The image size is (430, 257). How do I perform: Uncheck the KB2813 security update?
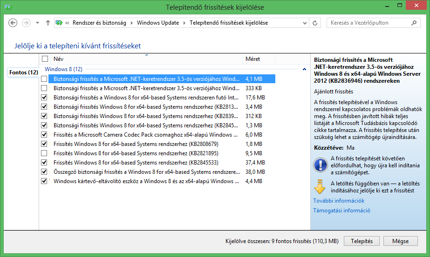click(x=44, y=107)
